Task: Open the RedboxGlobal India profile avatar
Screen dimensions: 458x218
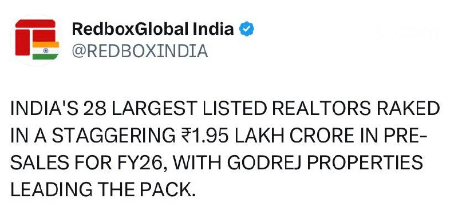Action: tap(36, 40)
